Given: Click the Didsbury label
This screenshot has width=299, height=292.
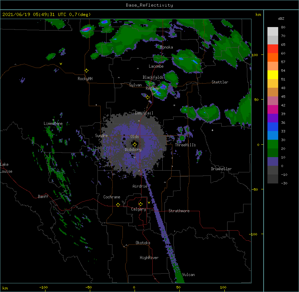Looking at the screenshot, I should tap(133, 149).
